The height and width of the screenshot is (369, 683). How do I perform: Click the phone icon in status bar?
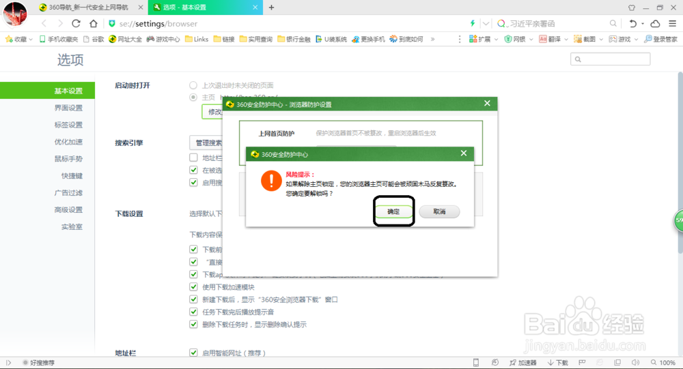475,362
